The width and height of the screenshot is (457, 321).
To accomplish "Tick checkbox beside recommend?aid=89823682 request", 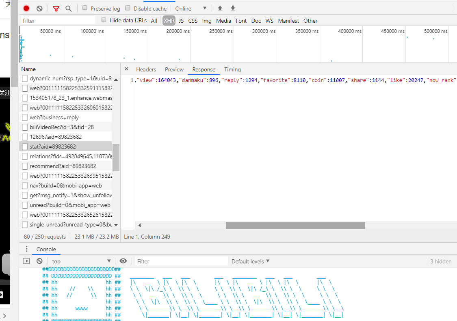I will 25,166.
